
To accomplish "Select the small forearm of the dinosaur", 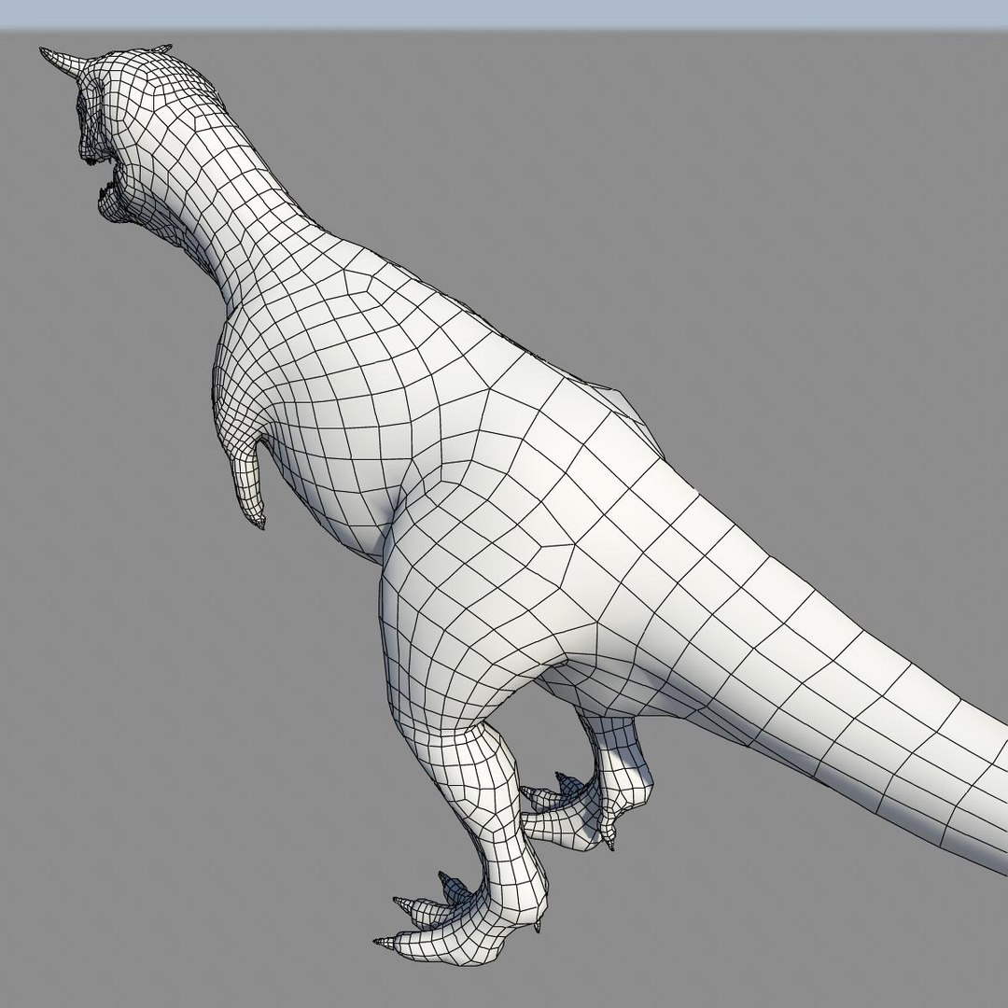I will [x=249, y=483].
